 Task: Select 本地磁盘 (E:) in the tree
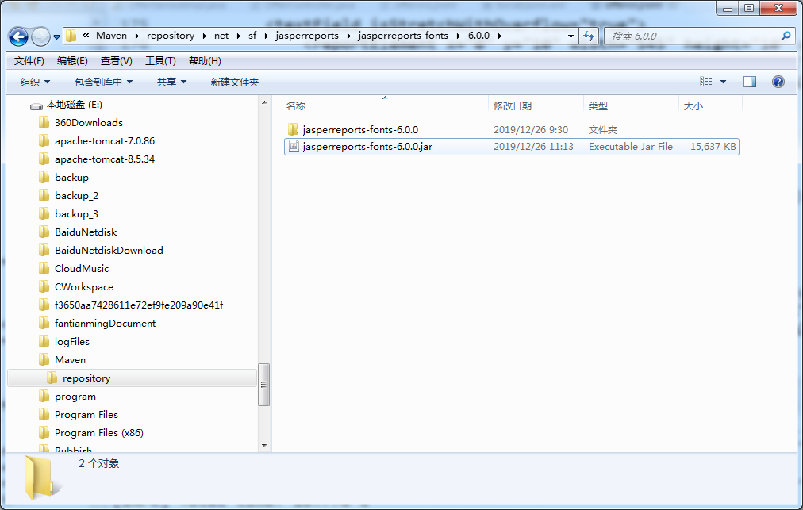75,105
